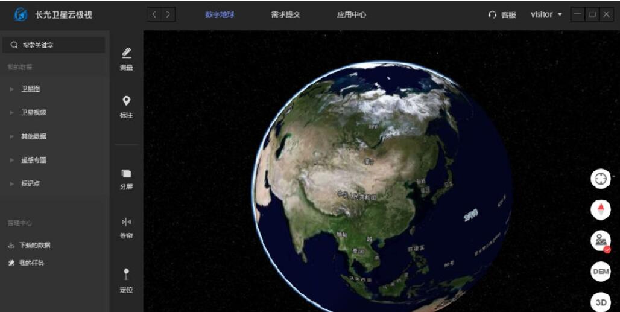Go back with the left arrow button

(154, 14)
